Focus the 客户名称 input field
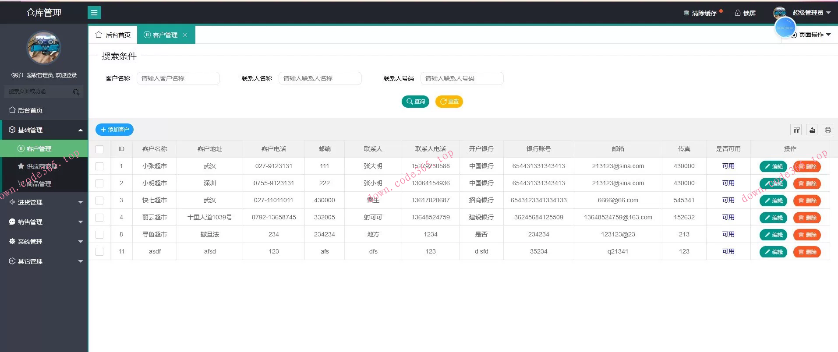The width and height of the screenshot is (838, 352). (x=178, y=78)
